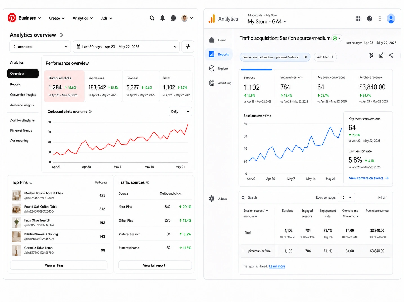Expand the Ads dropdown menu
Image resolution: width=404 pixels, height=302 pixels.
(107, 18)
